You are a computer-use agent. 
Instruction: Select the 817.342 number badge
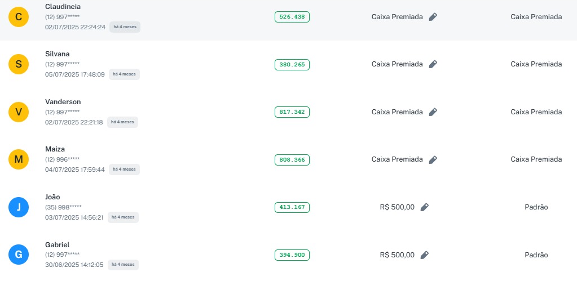[292, 112]
